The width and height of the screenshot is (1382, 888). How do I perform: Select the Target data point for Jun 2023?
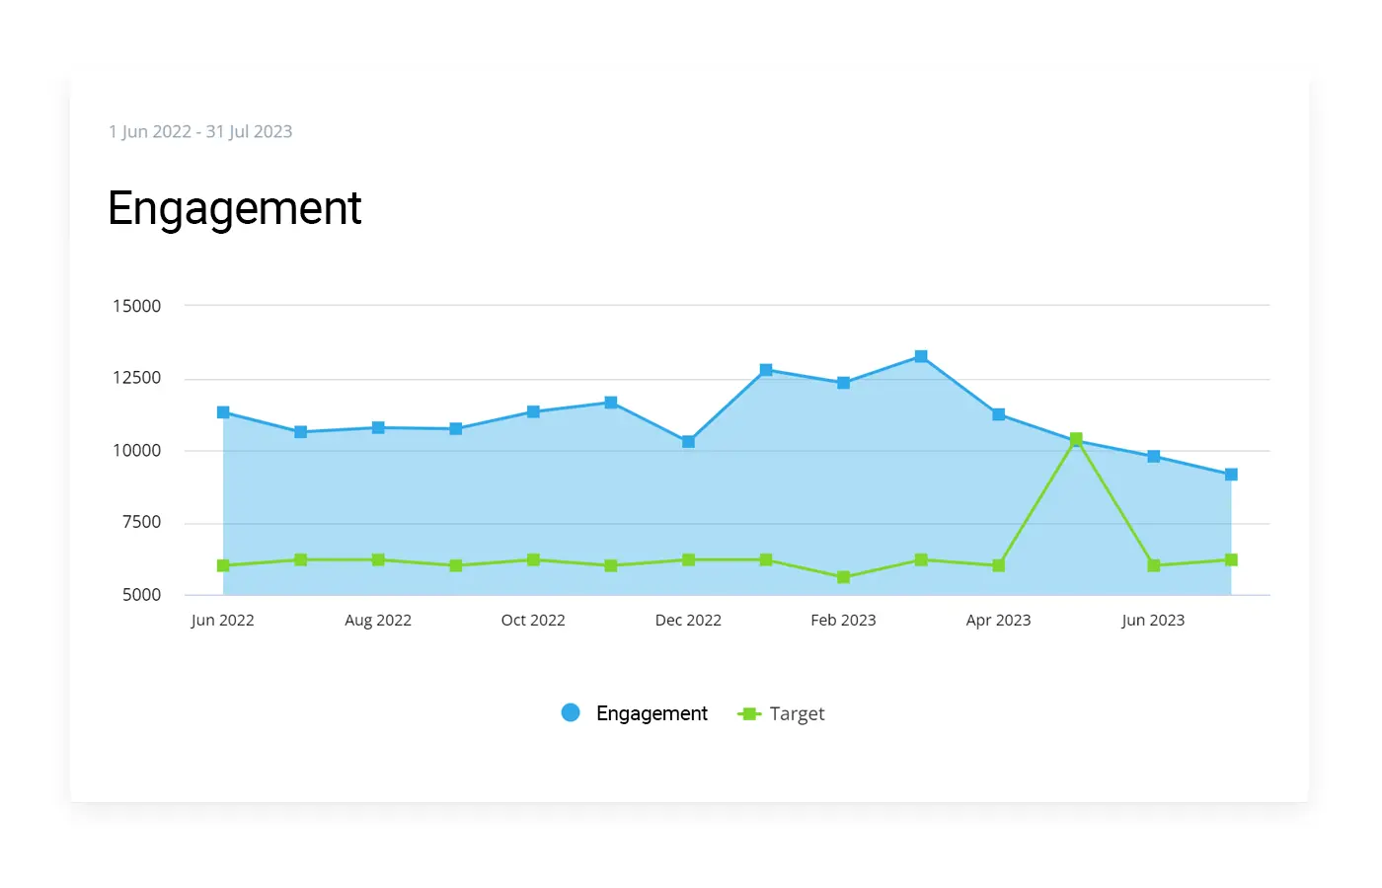click(1154, 565)
